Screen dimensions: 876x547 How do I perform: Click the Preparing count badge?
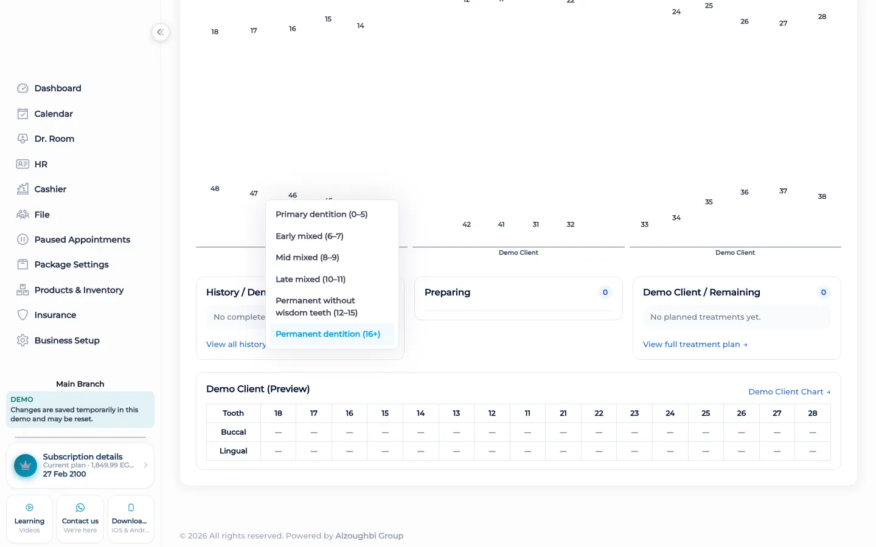605,292
